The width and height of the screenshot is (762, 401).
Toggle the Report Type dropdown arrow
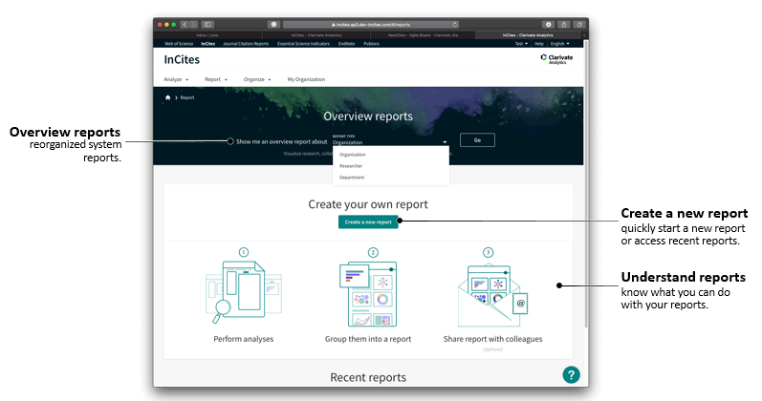pyautogui.click(x=445, y=142)
